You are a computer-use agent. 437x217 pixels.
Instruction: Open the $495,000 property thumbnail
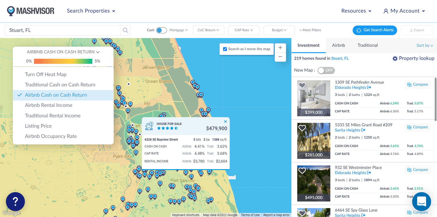pos(314,183)
